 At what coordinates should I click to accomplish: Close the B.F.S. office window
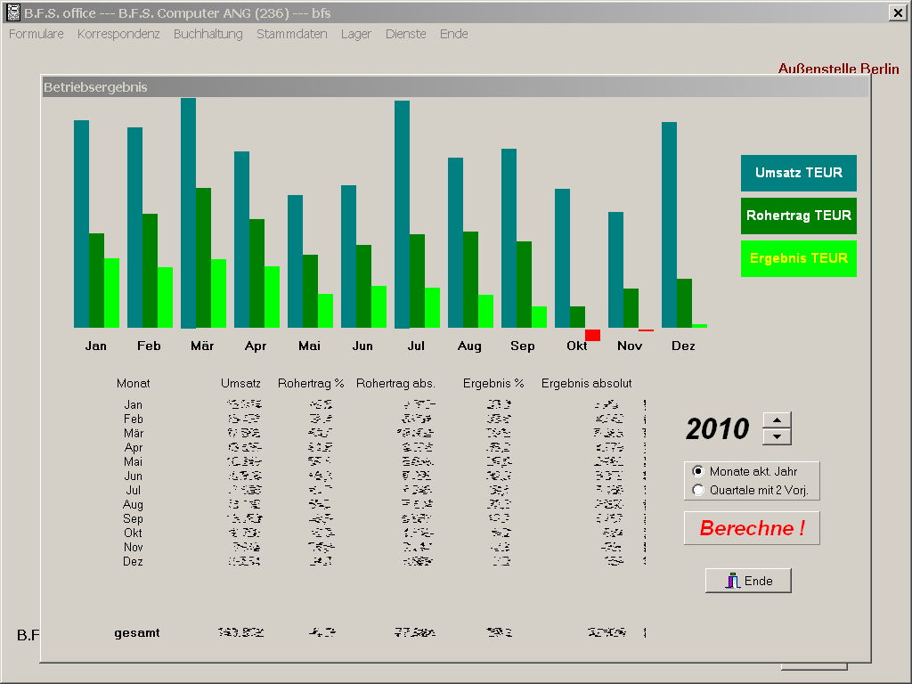897,12
